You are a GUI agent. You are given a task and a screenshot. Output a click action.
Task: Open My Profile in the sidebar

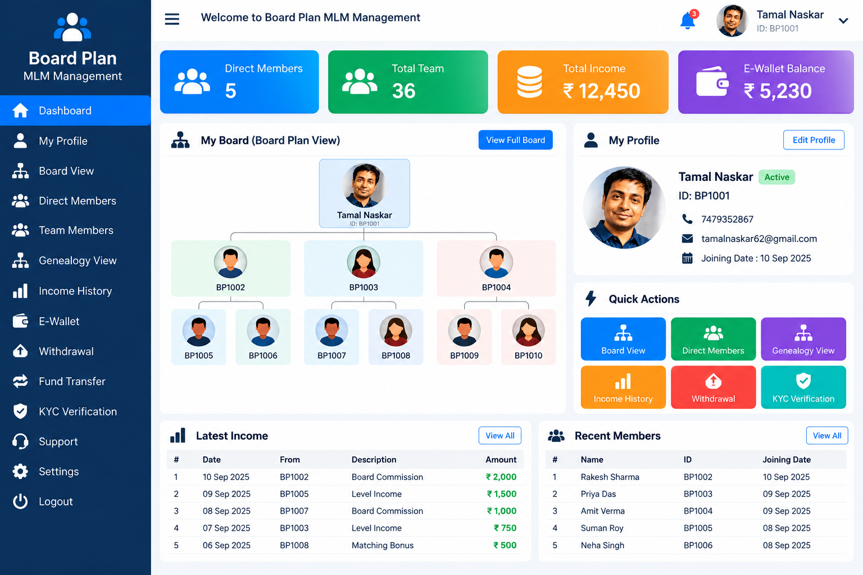tap(75, 141)
